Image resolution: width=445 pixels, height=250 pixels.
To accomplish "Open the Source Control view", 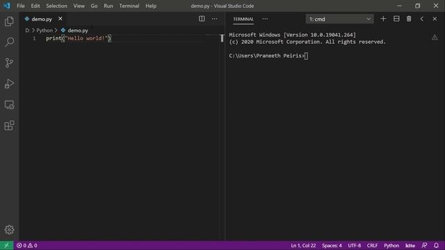I will 9,62.
